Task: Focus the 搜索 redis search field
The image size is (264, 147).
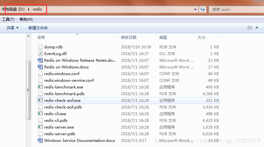Action: (236, 9)
